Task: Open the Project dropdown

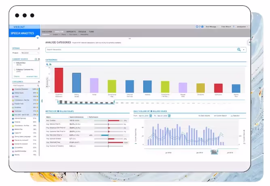Action: tap(30, 53)
